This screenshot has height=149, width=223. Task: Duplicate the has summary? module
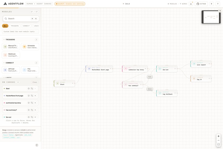32,110
